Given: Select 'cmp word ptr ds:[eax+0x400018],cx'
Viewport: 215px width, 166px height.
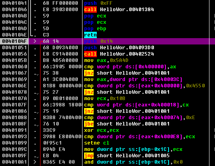Looking at the screenshot, I should pos(136,105).
